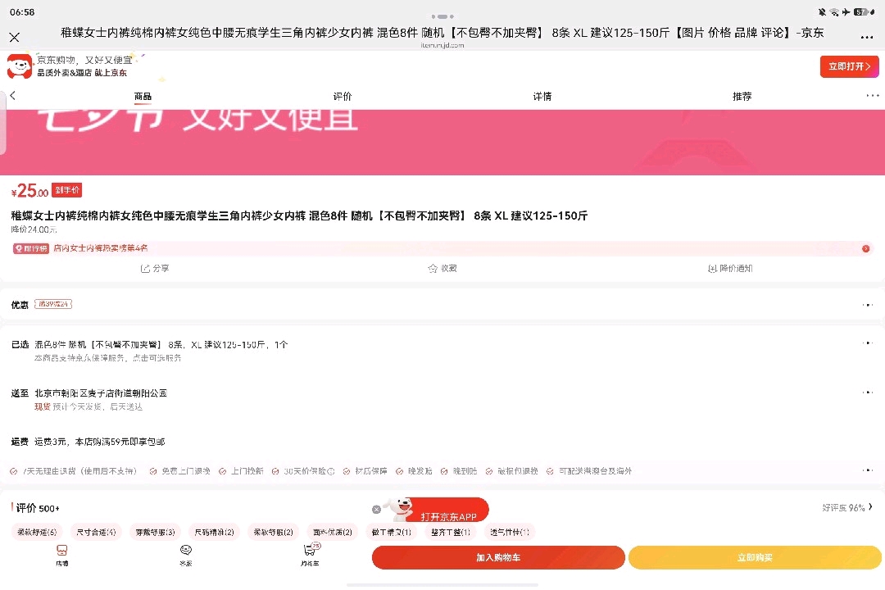Click the 到手价 price tag
Viewport: 885px width, 590px height.
[x=66, y=190]
